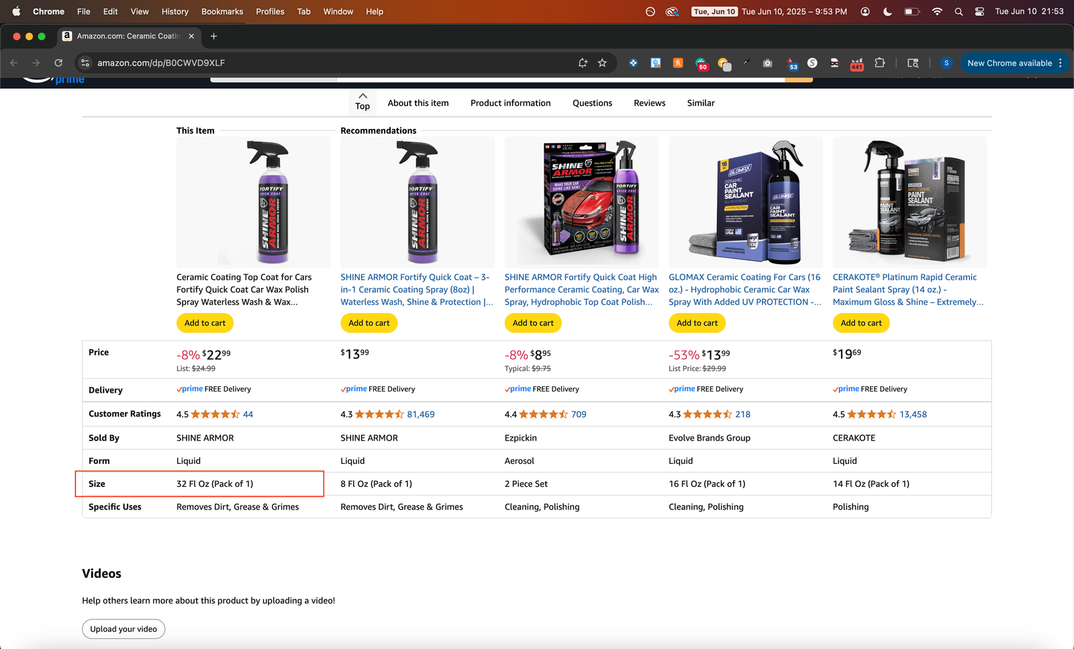Open macOS Control Center icon
Image resolution: width=1074 pixels, height=649 pixels.
979,11
